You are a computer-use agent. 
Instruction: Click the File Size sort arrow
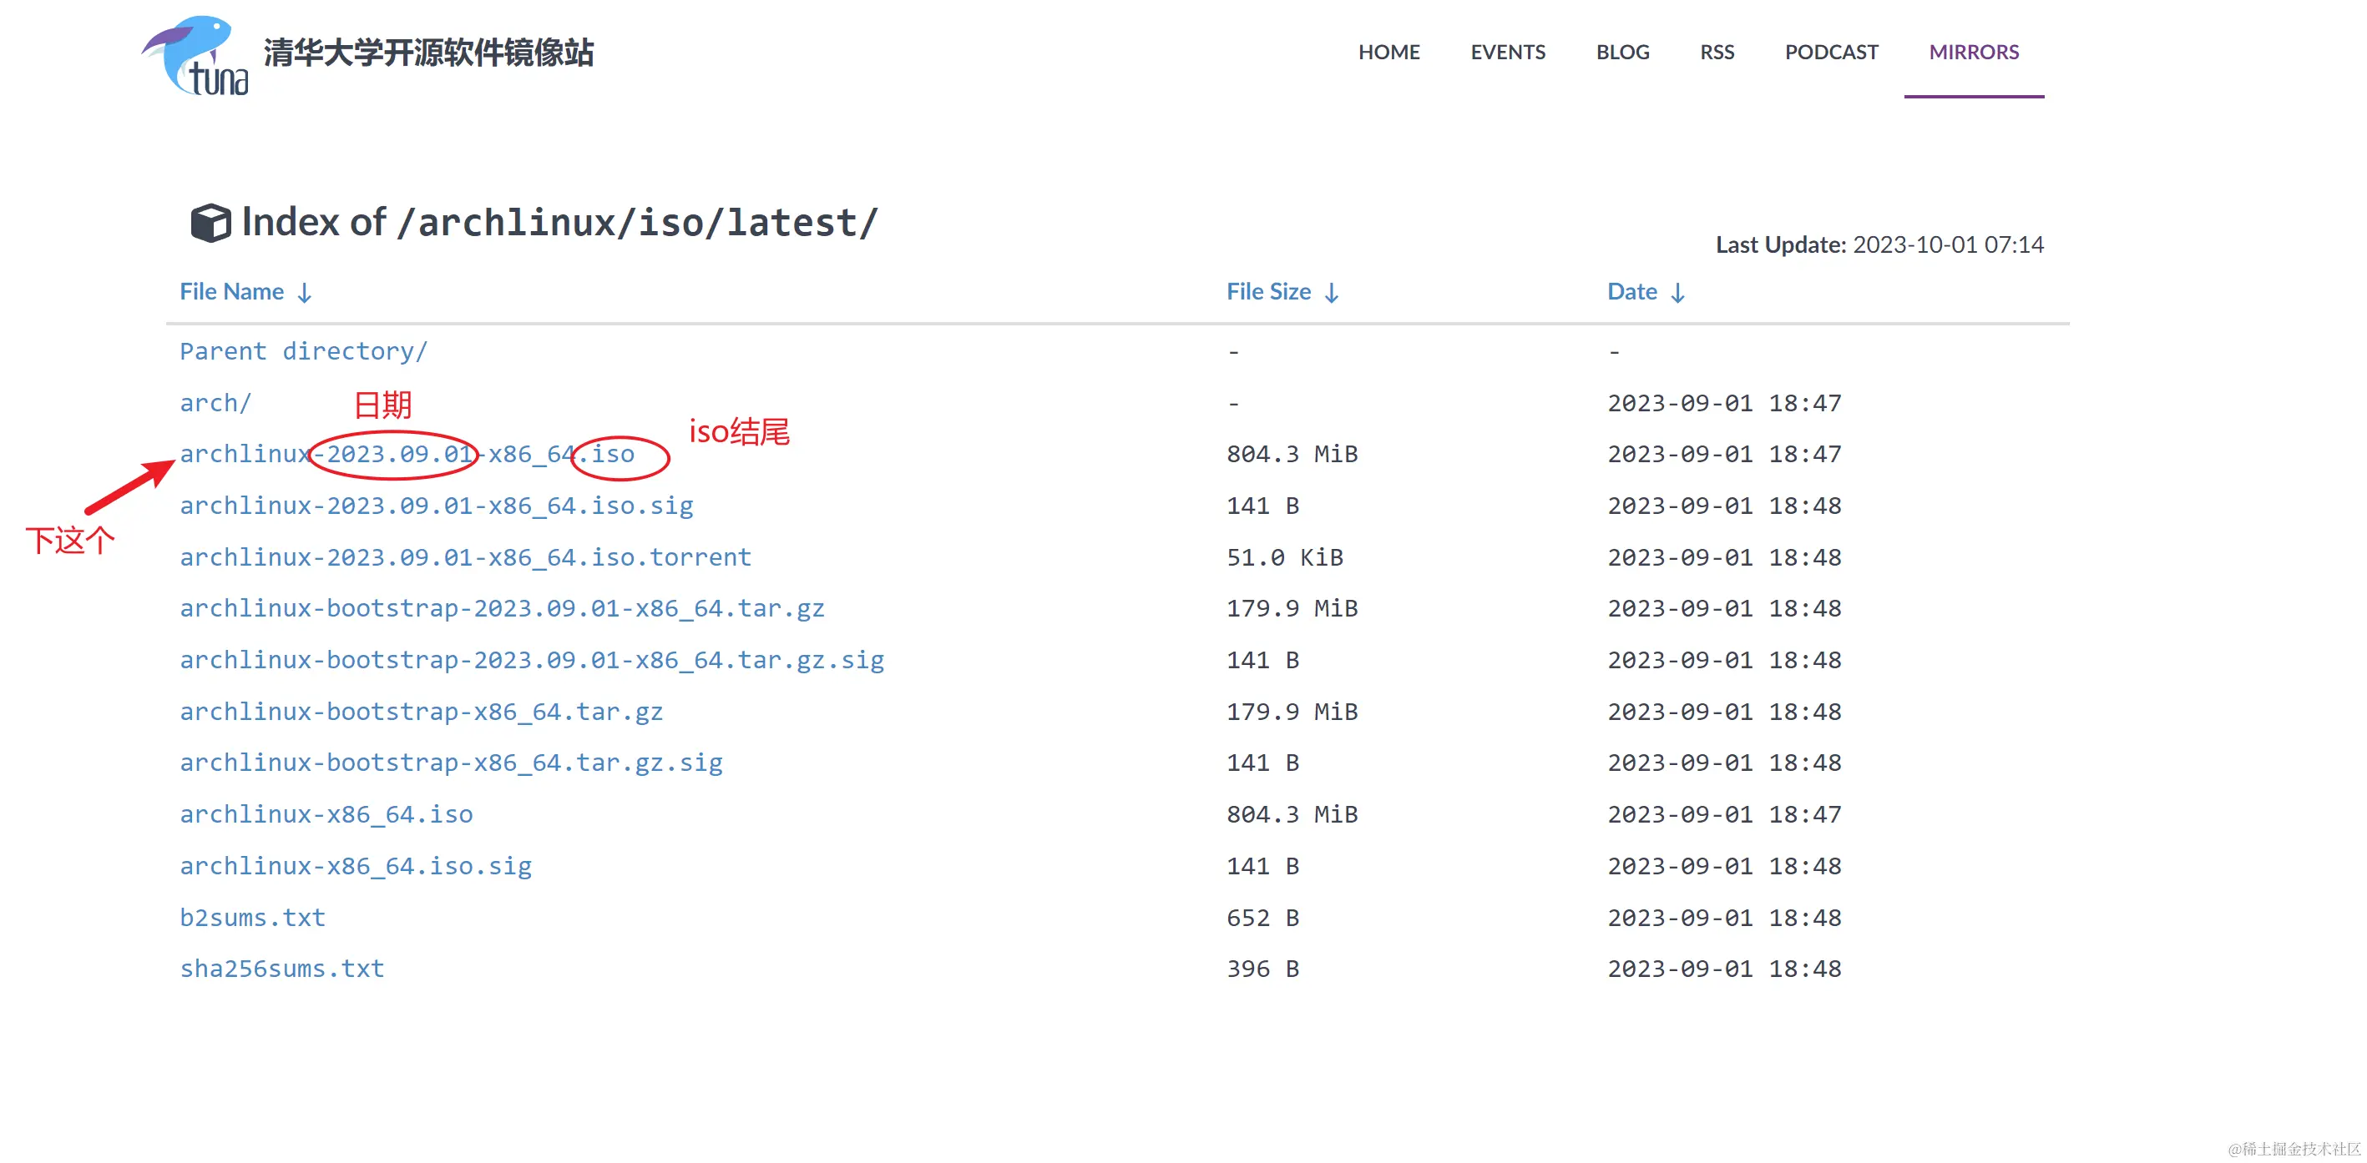click(x=1332, y=293)
